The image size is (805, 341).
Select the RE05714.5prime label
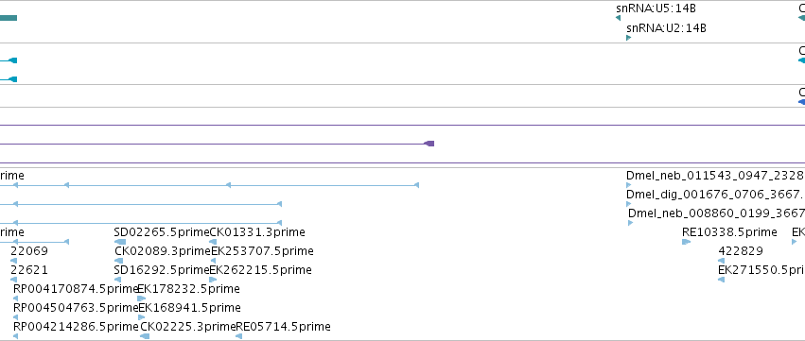[283, 327]
